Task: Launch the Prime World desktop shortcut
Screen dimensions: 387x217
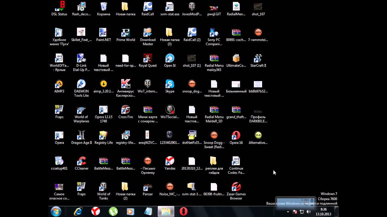Action: pos(125,35)
